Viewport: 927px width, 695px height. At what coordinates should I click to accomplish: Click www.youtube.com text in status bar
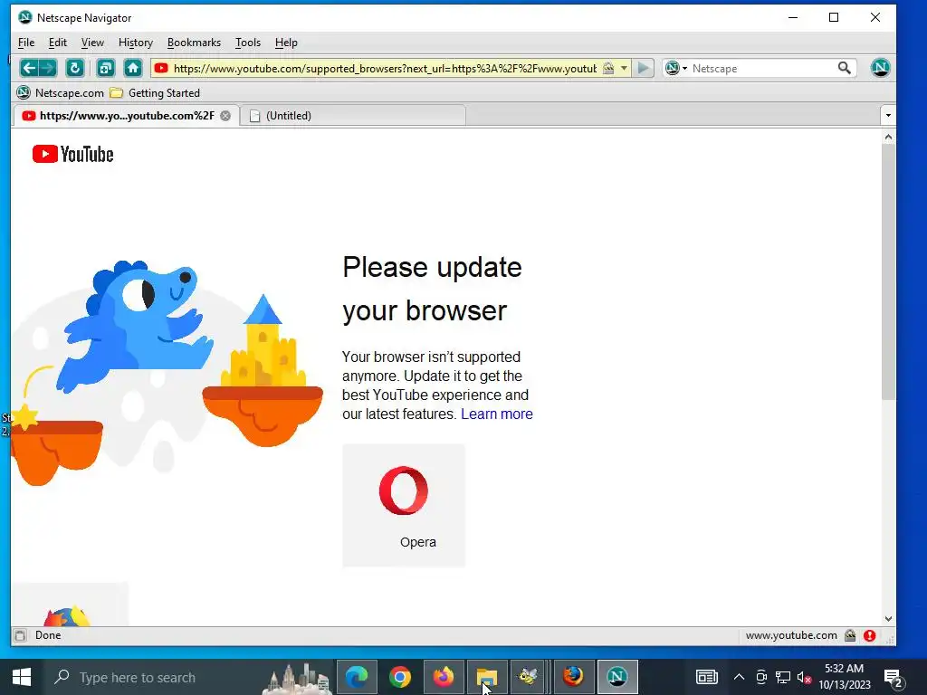coord(791,635)
